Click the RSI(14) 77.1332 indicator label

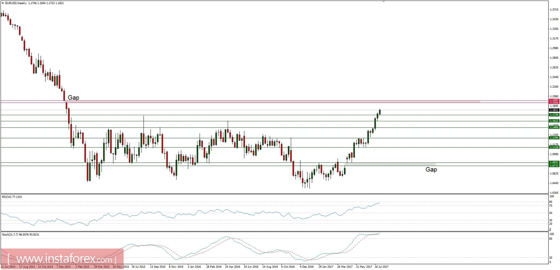(x=12, y=197)
